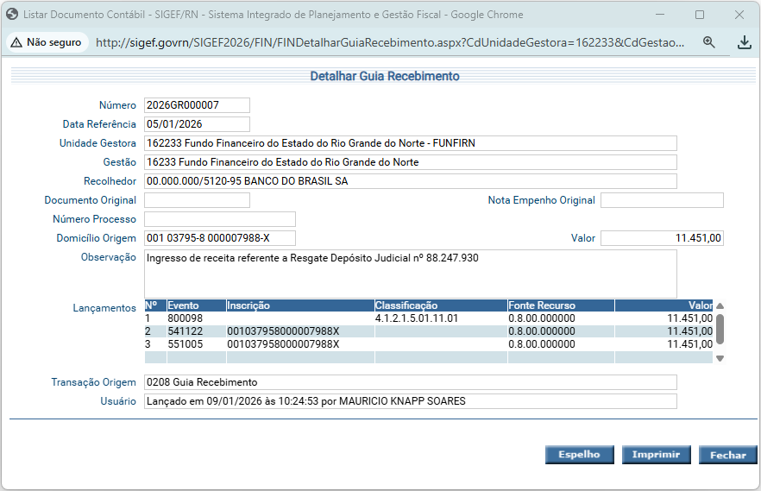
Task: Click the globe icon in title bar
Action: click(12, 15)
